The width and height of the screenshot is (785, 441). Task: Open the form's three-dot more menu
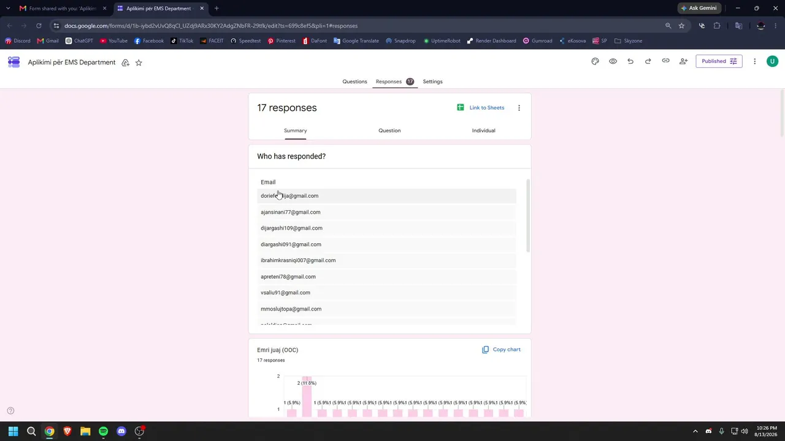[x=755, y=61]
